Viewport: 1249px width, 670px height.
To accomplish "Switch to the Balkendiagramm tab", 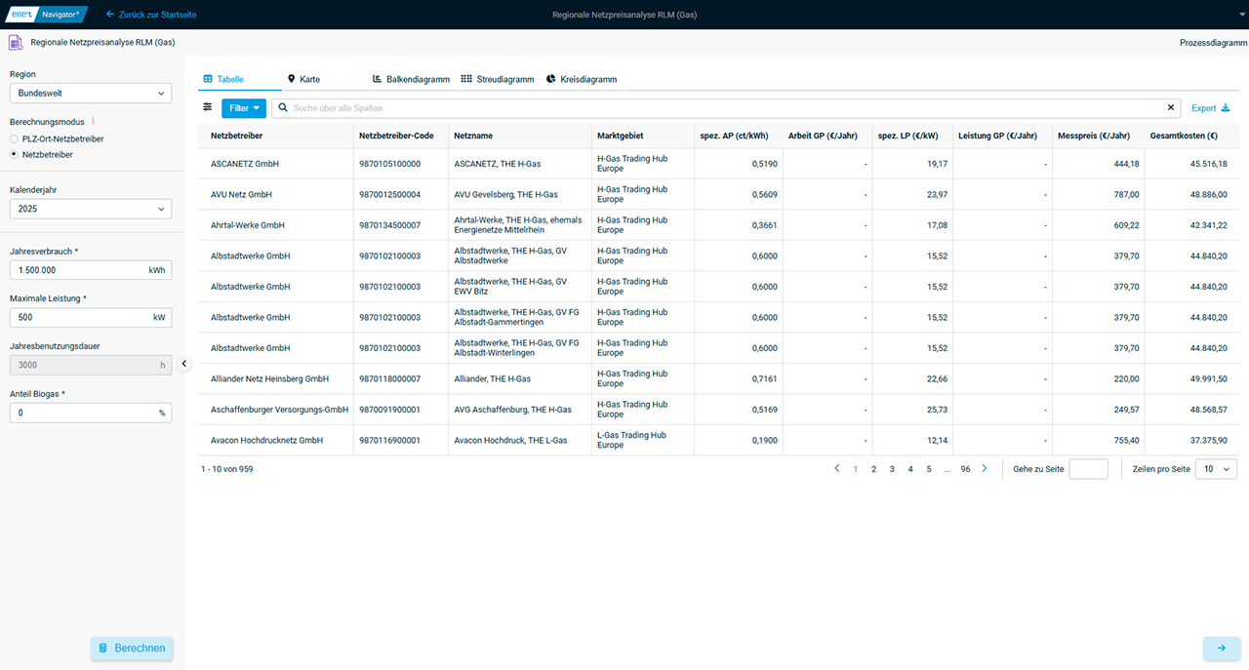I will tap(411, 79).
